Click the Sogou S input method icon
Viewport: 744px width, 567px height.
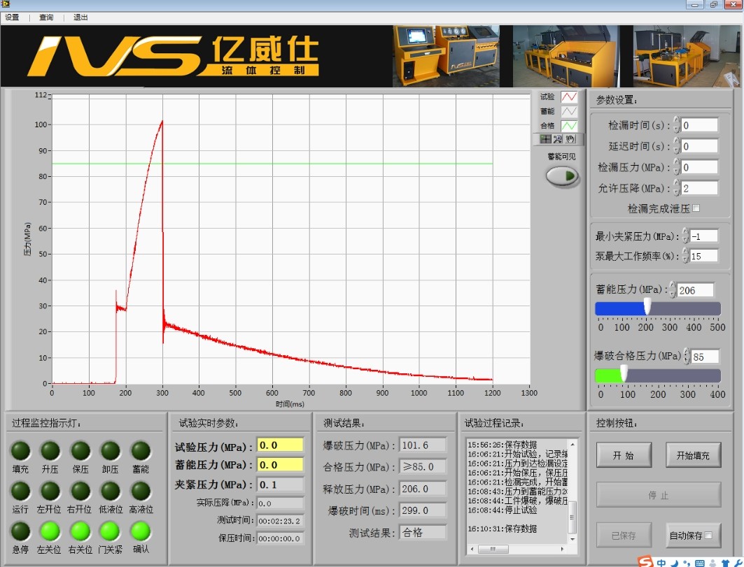644,561
